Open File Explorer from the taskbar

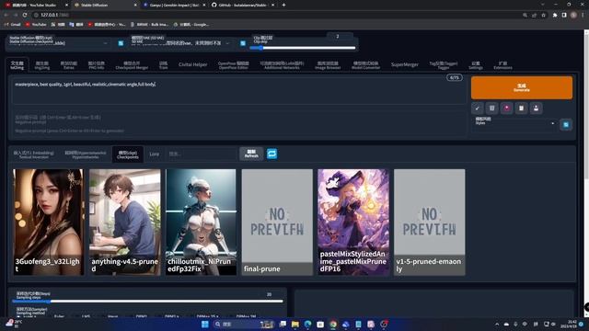[x=295, y=325]
